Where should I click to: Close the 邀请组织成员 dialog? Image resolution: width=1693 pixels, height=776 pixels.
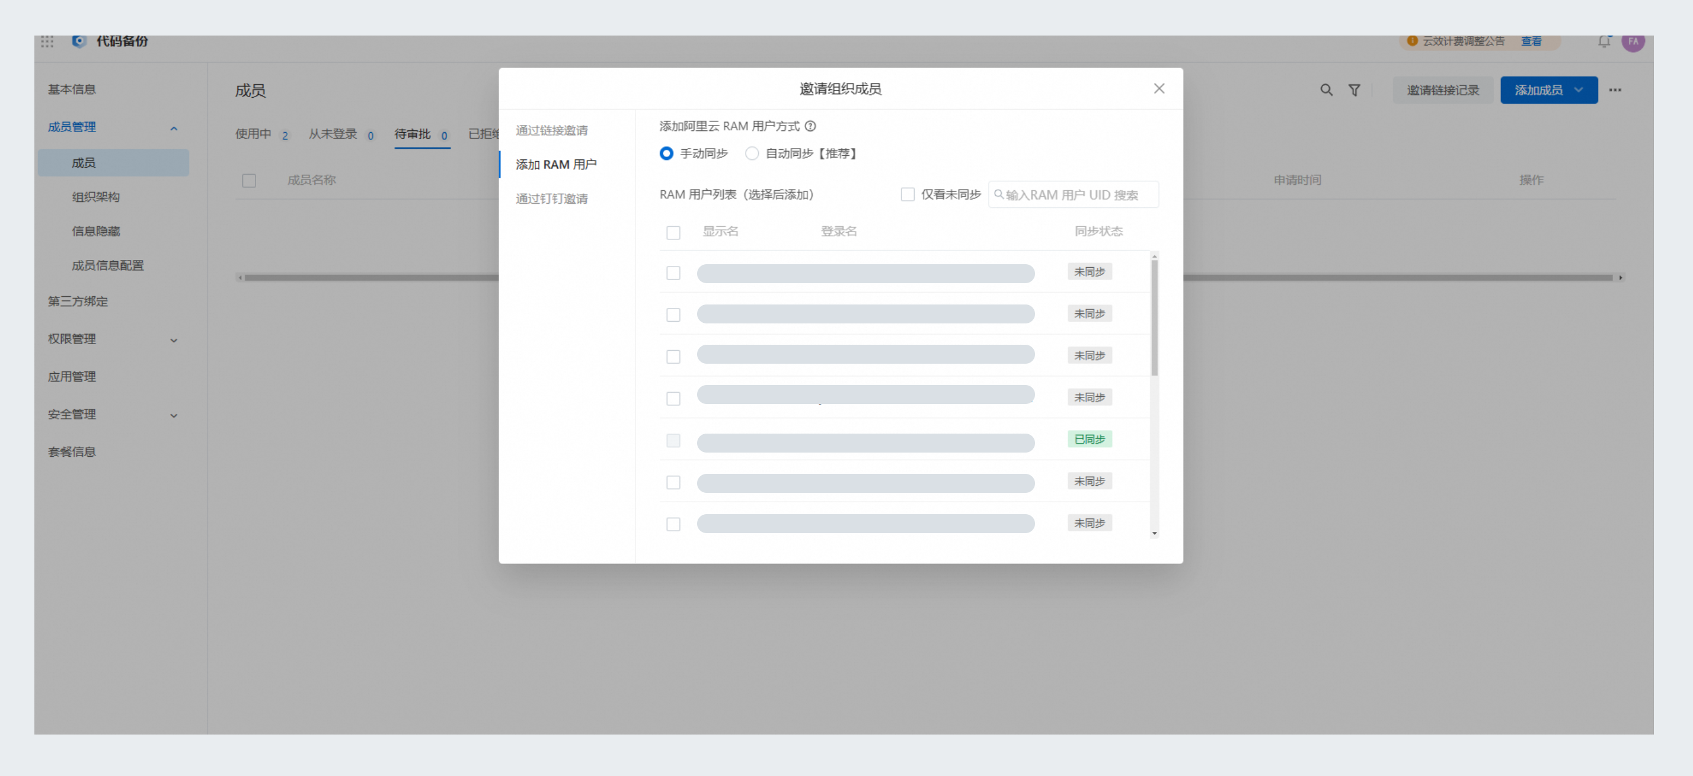coord(1159,89)
